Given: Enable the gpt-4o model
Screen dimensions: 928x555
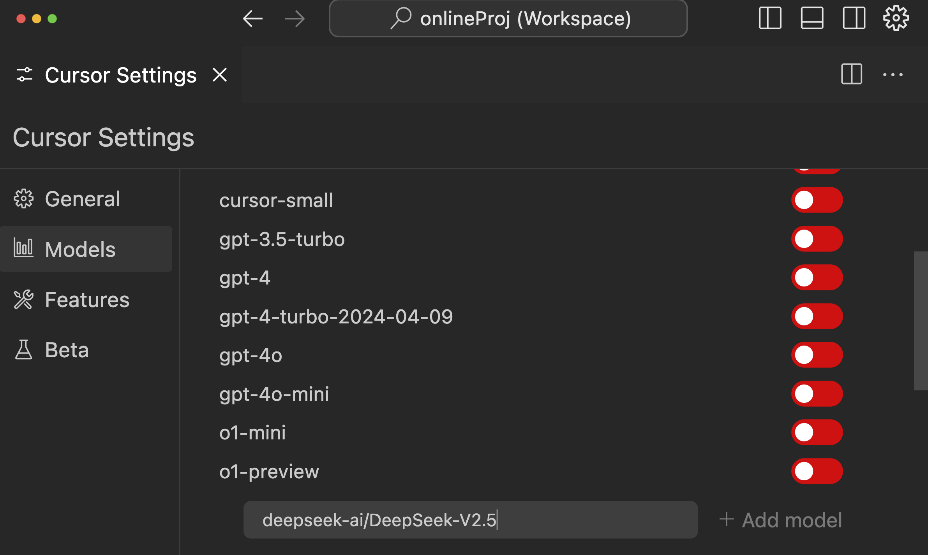Looking at the screenshot, I should point(817,355).
